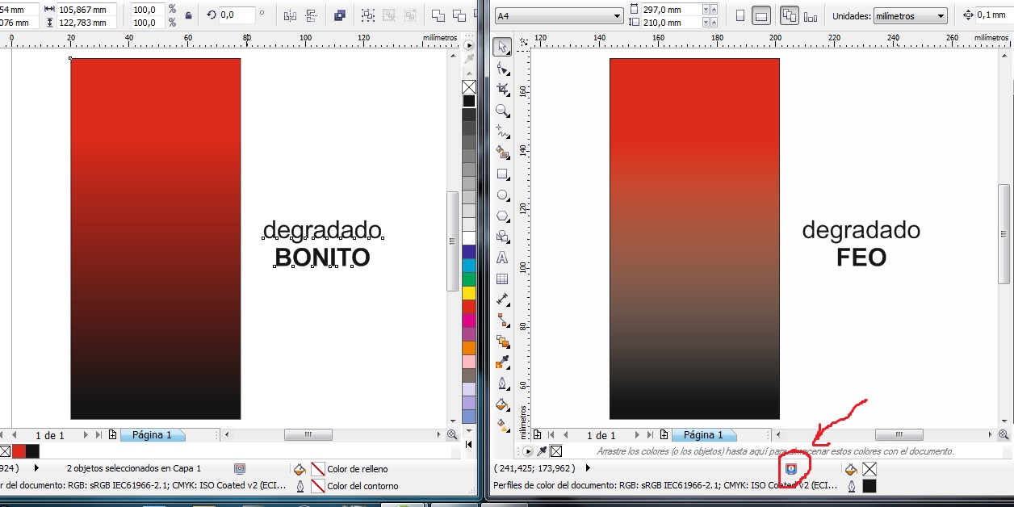
Task: Go to next page in right window
Action: (x=638, y=434)
